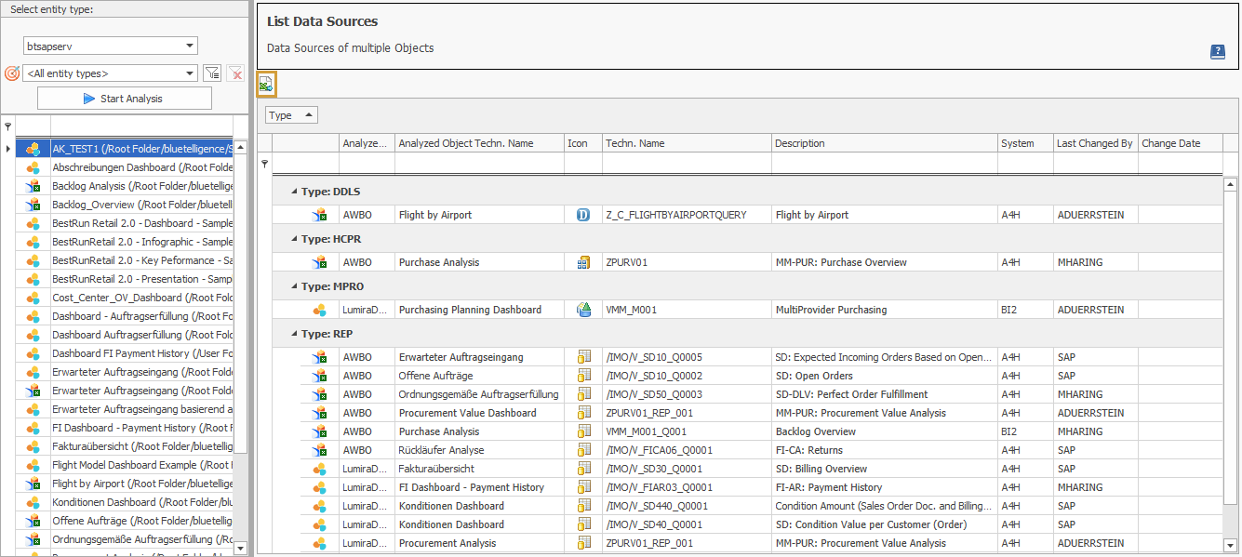Click the Type grouping header to change sort order
This screenshot has height=557, width=1242.
(x=289, y=114)
